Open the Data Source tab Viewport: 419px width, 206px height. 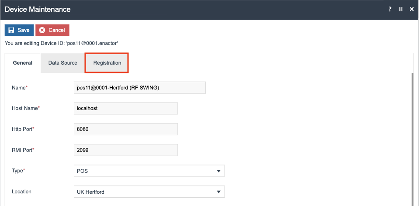(x=62, y=63)
